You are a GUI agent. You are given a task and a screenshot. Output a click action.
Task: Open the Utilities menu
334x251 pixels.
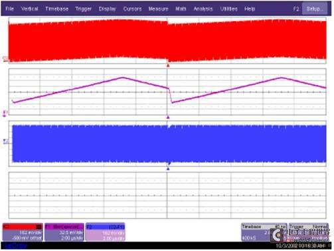tap(228, 9)
